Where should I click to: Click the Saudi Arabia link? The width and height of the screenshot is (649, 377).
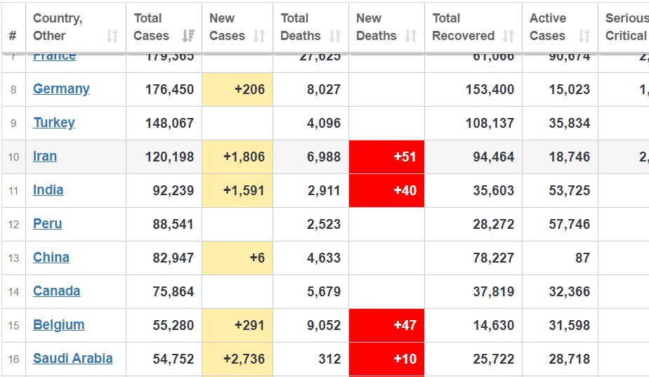tap(72, 359)
